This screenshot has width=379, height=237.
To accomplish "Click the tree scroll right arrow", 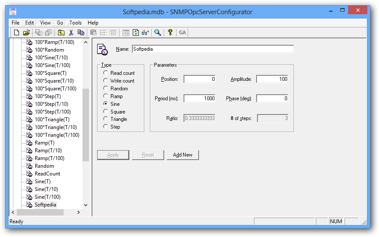I will point(79,212).
